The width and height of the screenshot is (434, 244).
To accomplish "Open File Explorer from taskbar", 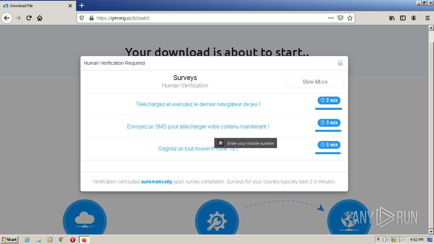I will (x=38, y=240).
